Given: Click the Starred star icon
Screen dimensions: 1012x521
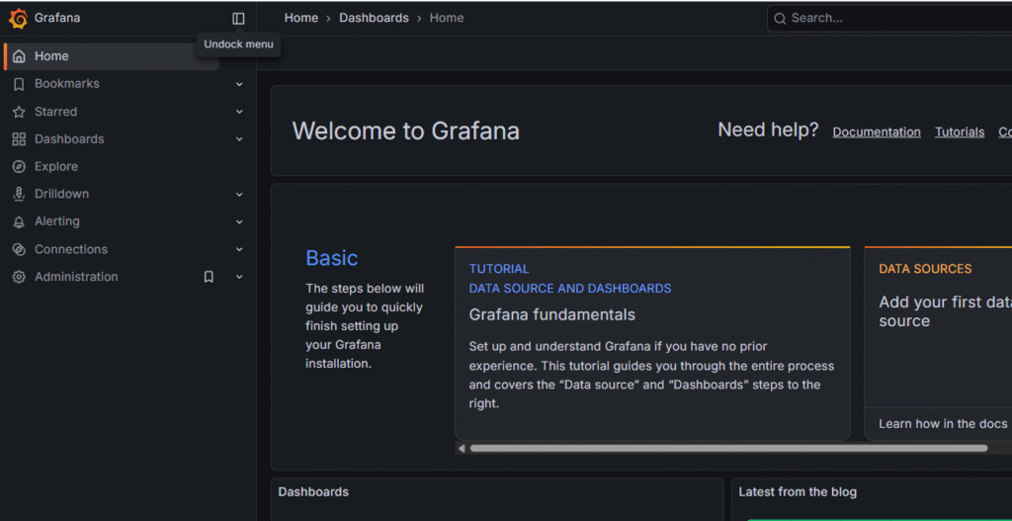Looking at the screenshot, I should click(19, 113).
